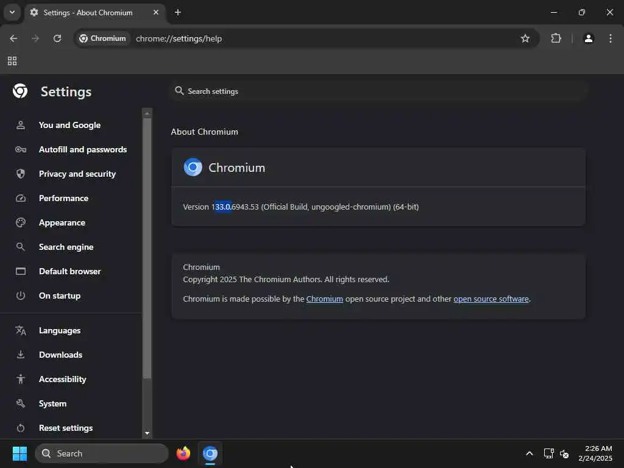Viewport: 624px width, 468px height.
Task: Click the Chromium logo in Settings header
Action: click(20, 91)
